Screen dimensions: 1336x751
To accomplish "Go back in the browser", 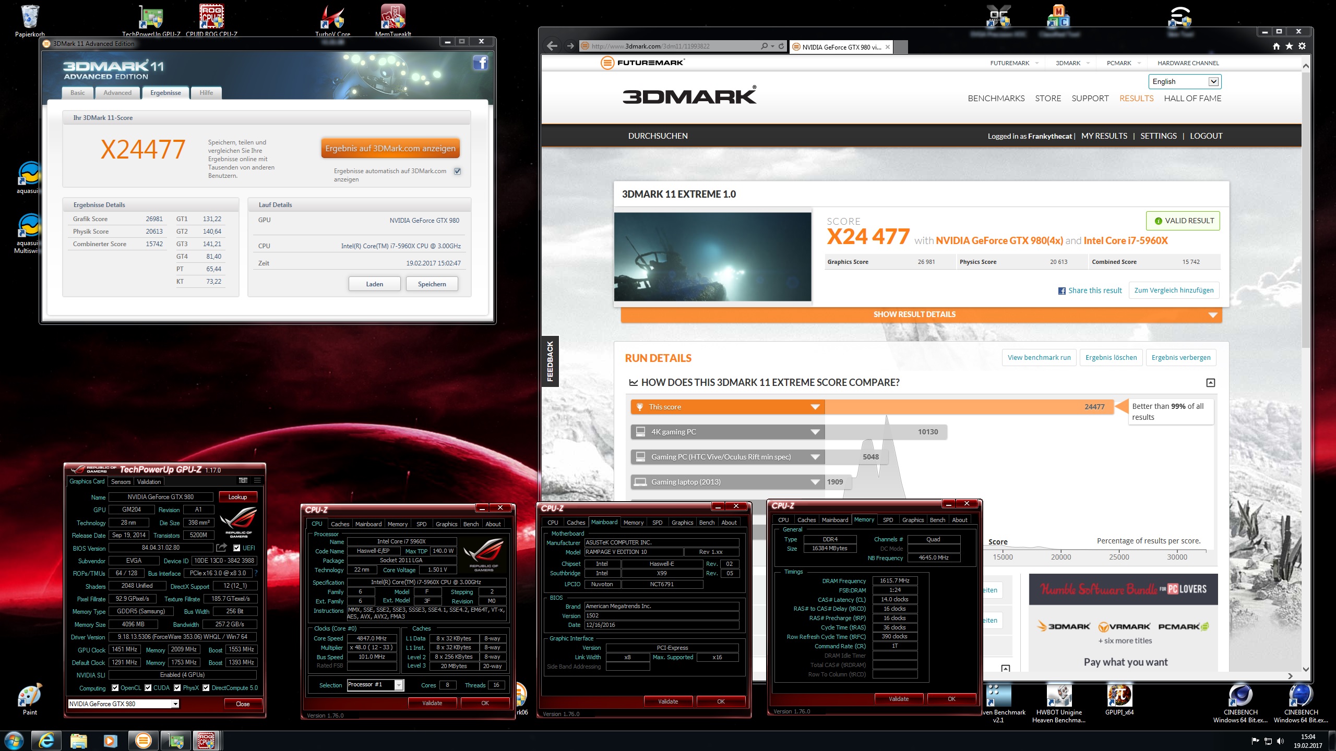I will tap(552, 46).
